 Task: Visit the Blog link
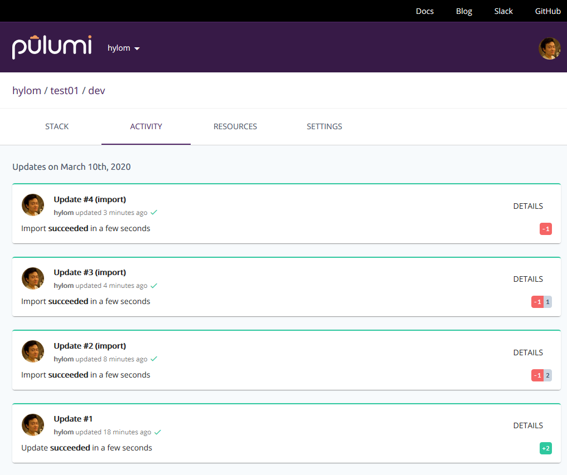(x=464, y=11)
